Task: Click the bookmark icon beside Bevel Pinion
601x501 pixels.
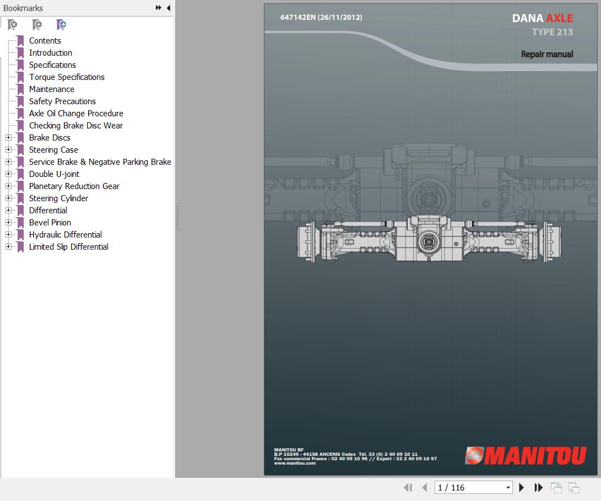Action: [x=20, y=223]
